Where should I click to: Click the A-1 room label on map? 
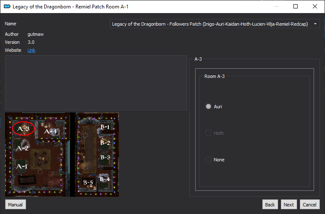(21, 167)
